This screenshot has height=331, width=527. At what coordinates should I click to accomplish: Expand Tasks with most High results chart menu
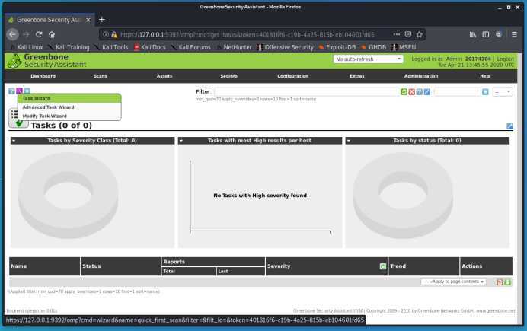(181, 141)
